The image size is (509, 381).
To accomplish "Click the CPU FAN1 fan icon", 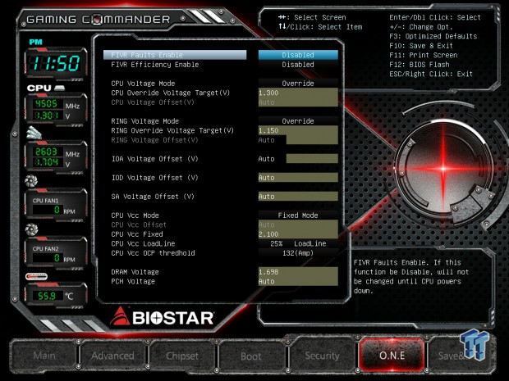I will [x=31, y=181].
